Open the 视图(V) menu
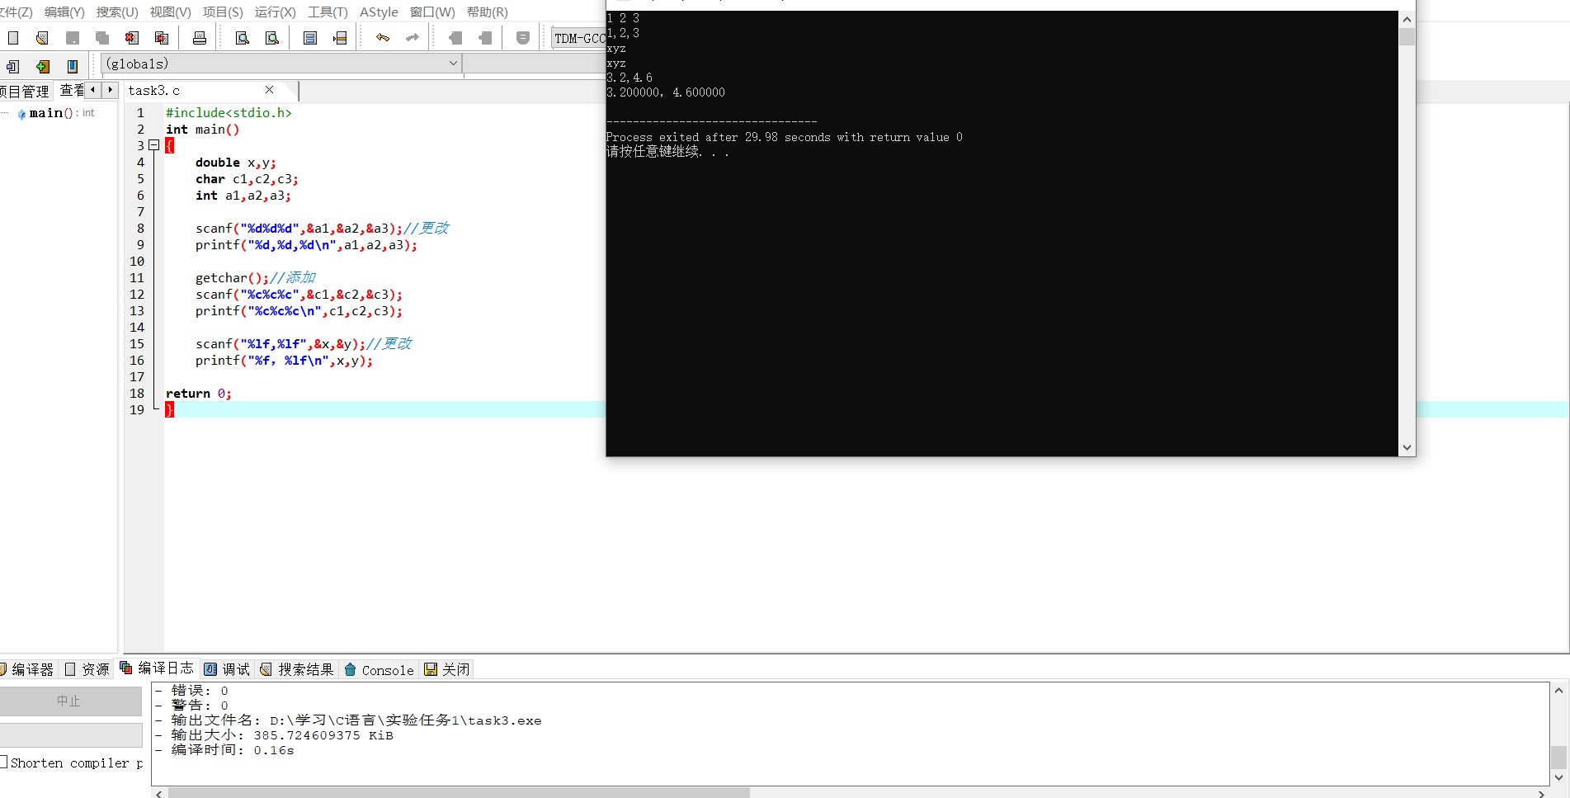1570x798 pixels. [170, 12]
